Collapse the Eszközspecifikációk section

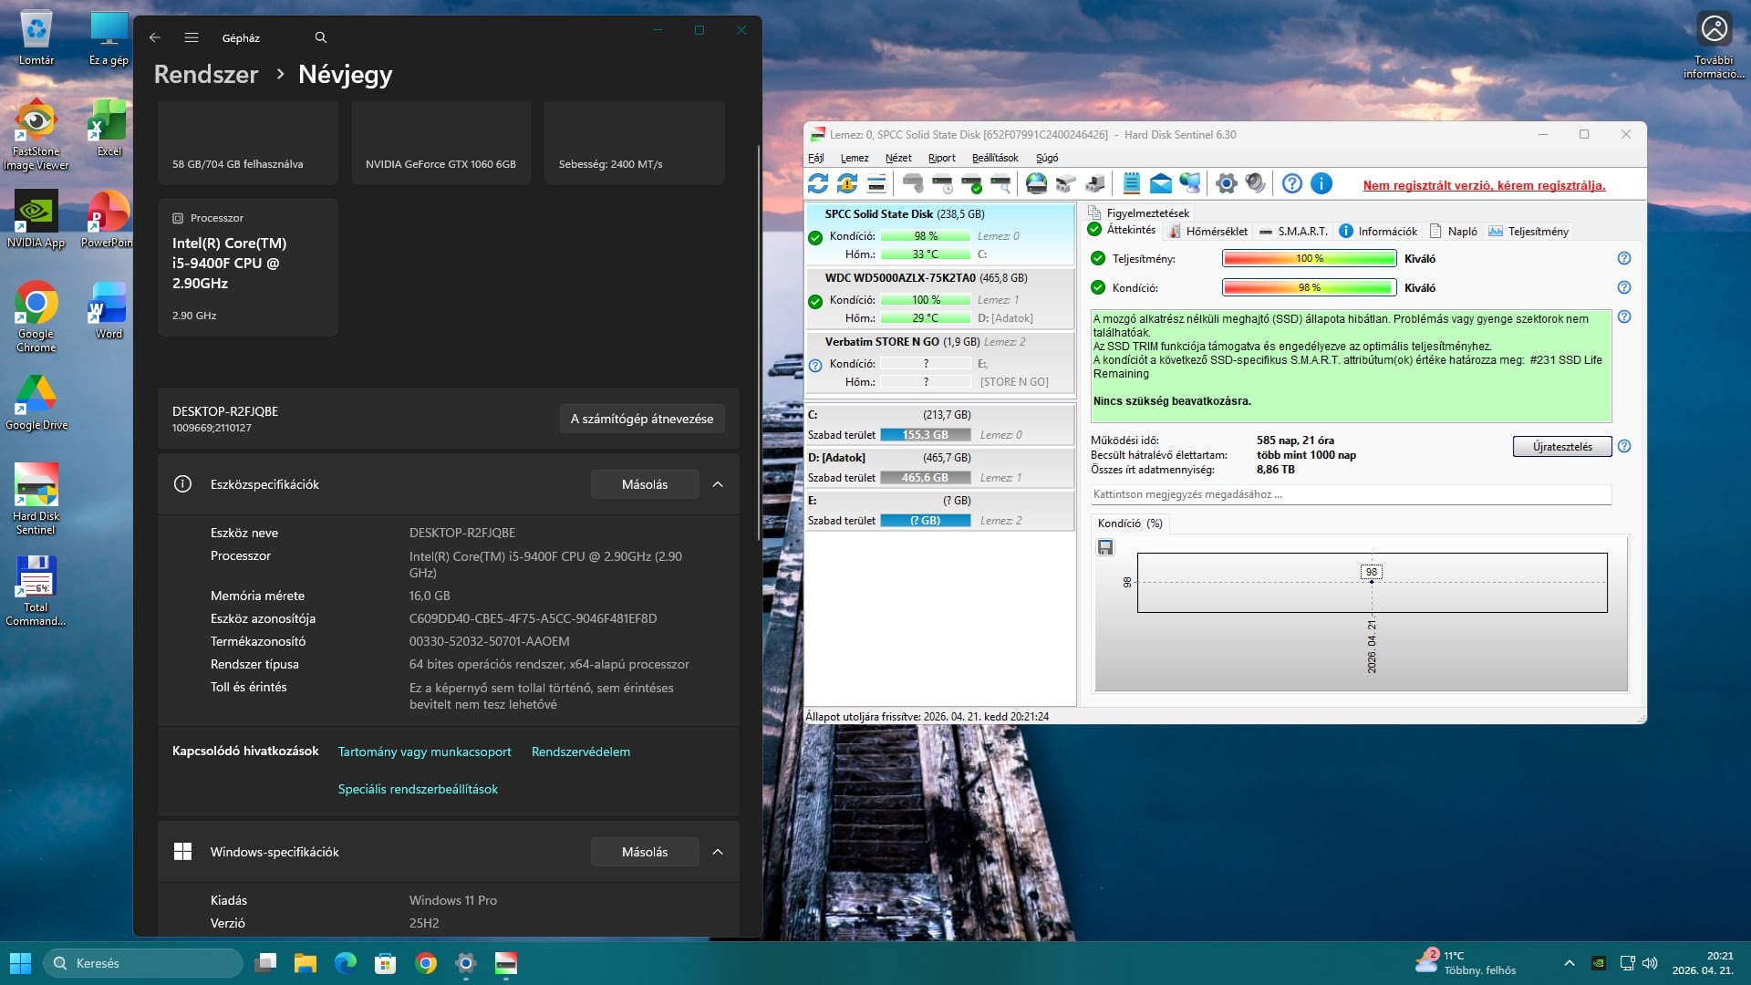718,484
